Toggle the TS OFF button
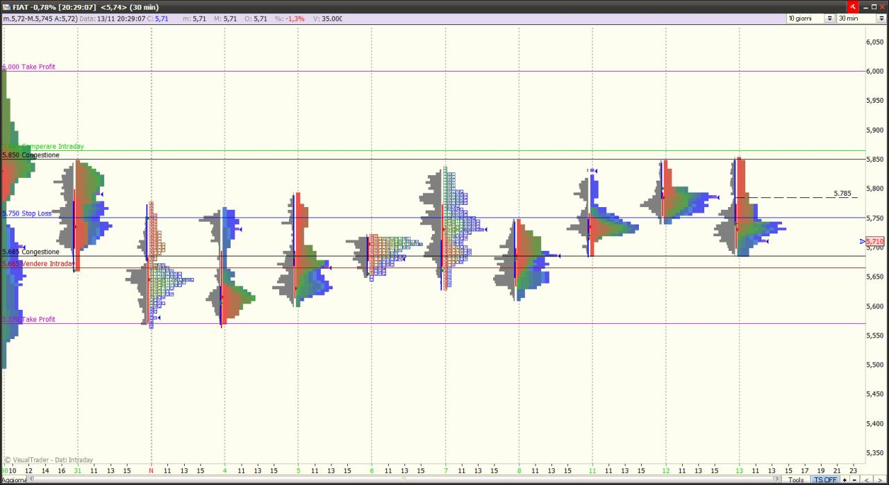This screenshot has height=485, width=889. point(825,480)
